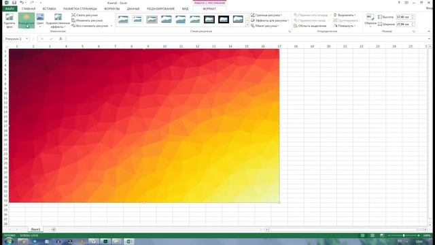Screen dimensions: 435x245
Task: Click the zoom slider handle
Action: (404, 235)
